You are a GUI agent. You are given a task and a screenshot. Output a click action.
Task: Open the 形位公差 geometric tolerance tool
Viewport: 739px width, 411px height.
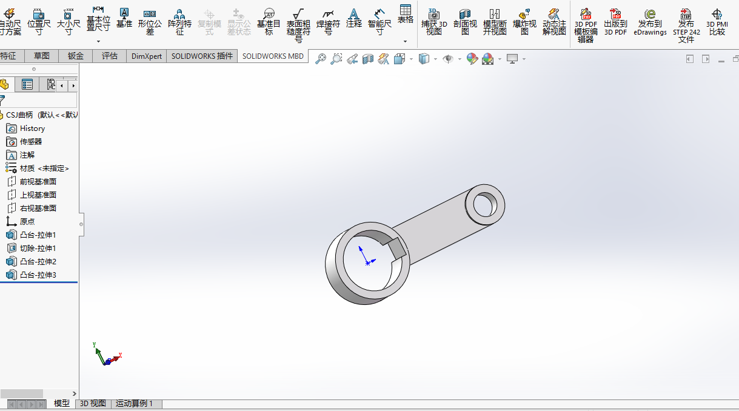150,21
